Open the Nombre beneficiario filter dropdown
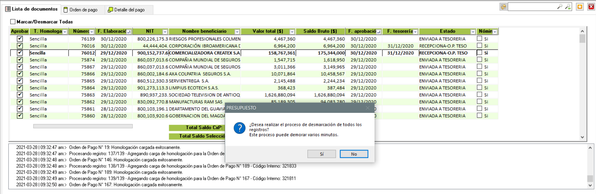The width and height of the screenshot is (596, 194). click(x=237, y=32)
